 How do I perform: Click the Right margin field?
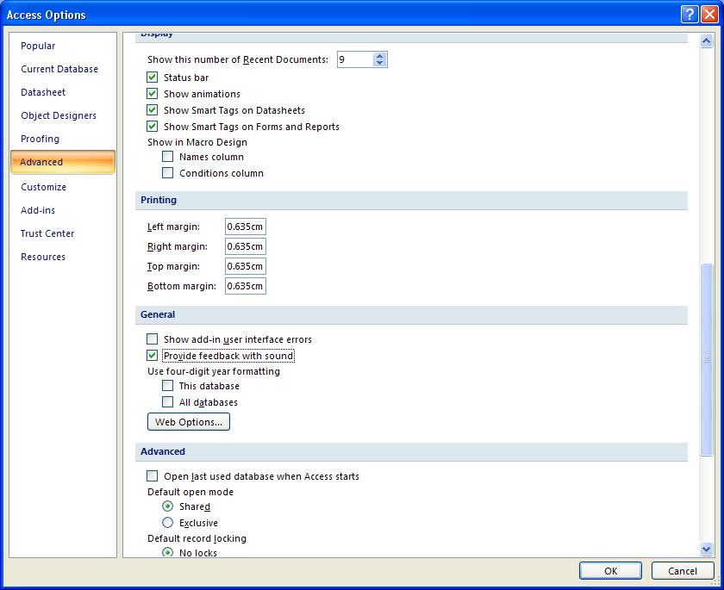(245, 246)
